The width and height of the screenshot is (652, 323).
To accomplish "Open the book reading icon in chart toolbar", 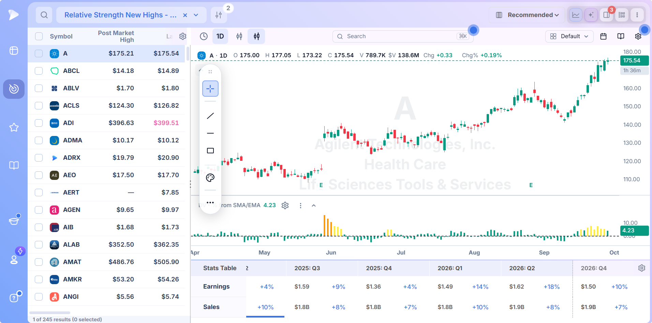I will click(x=621, y=36).
